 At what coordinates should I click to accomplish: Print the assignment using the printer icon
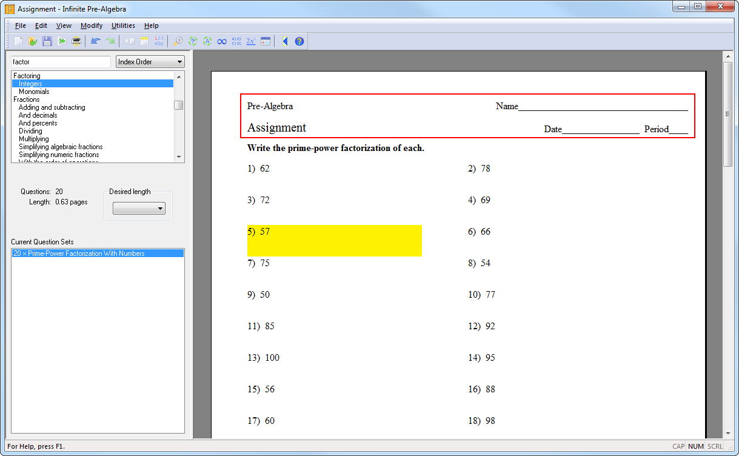tap(76, 41)
